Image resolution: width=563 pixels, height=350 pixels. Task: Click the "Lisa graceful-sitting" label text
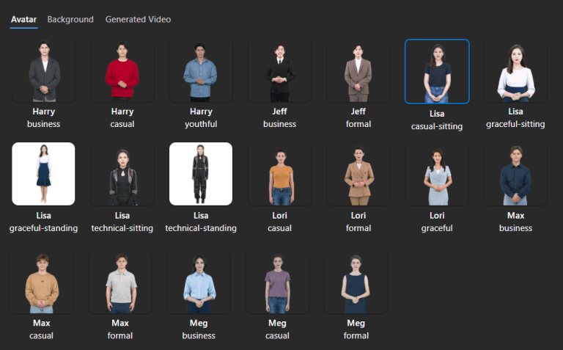[515, 118]
